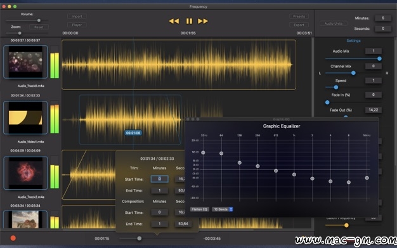
Task: Click the -00:03:45 remaining time text
Action: click(x=212, y=238)
